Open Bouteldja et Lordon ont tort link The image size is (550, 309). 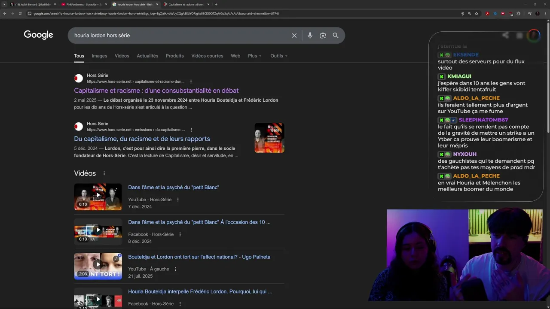click(x=199, y=257)
